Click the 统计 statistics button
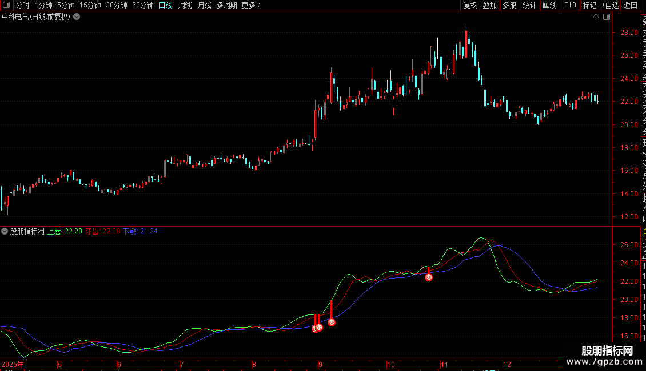 click(x=529, y=5)
